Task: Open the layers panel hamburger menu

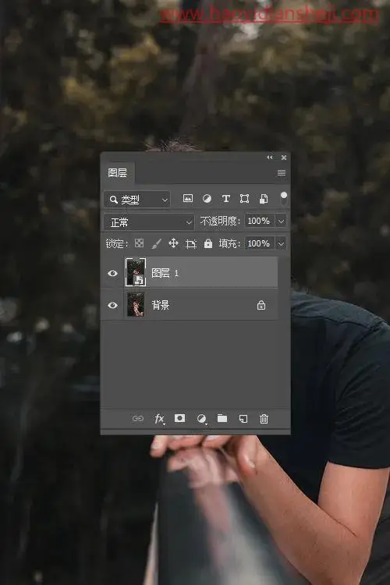Action: click(282, 172)
